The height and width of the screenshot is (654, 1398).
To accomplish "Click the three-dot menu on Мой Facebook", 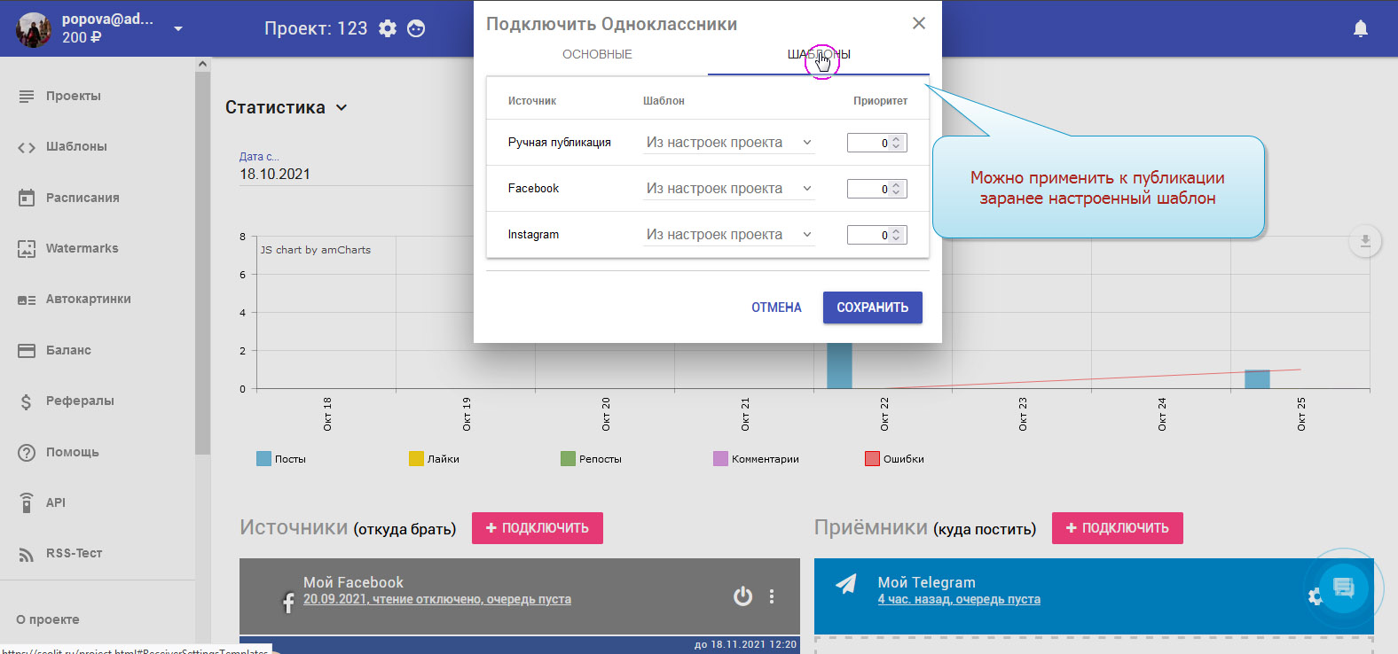I will pyautogui.click(x=772, y=596).
